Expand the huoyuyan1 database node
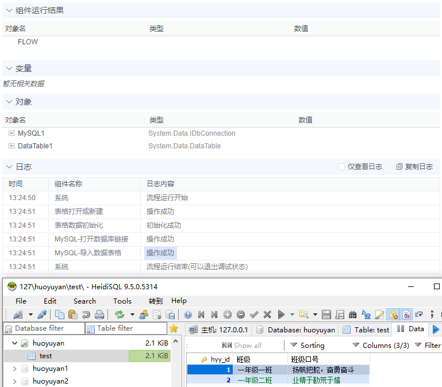This screenshot has width=442, height=387. [14, 369]
